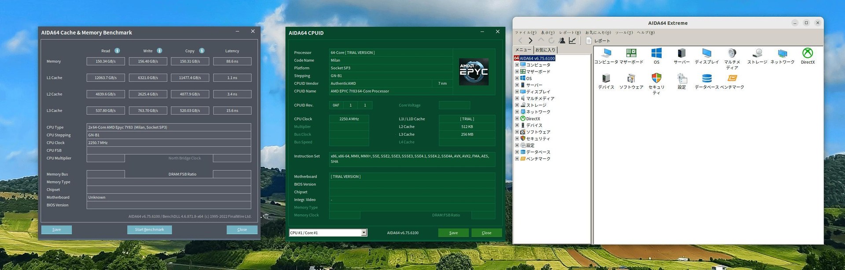Open the レポート(R) menu
Screen dimensions: 845x270
(x=570, y=32)
